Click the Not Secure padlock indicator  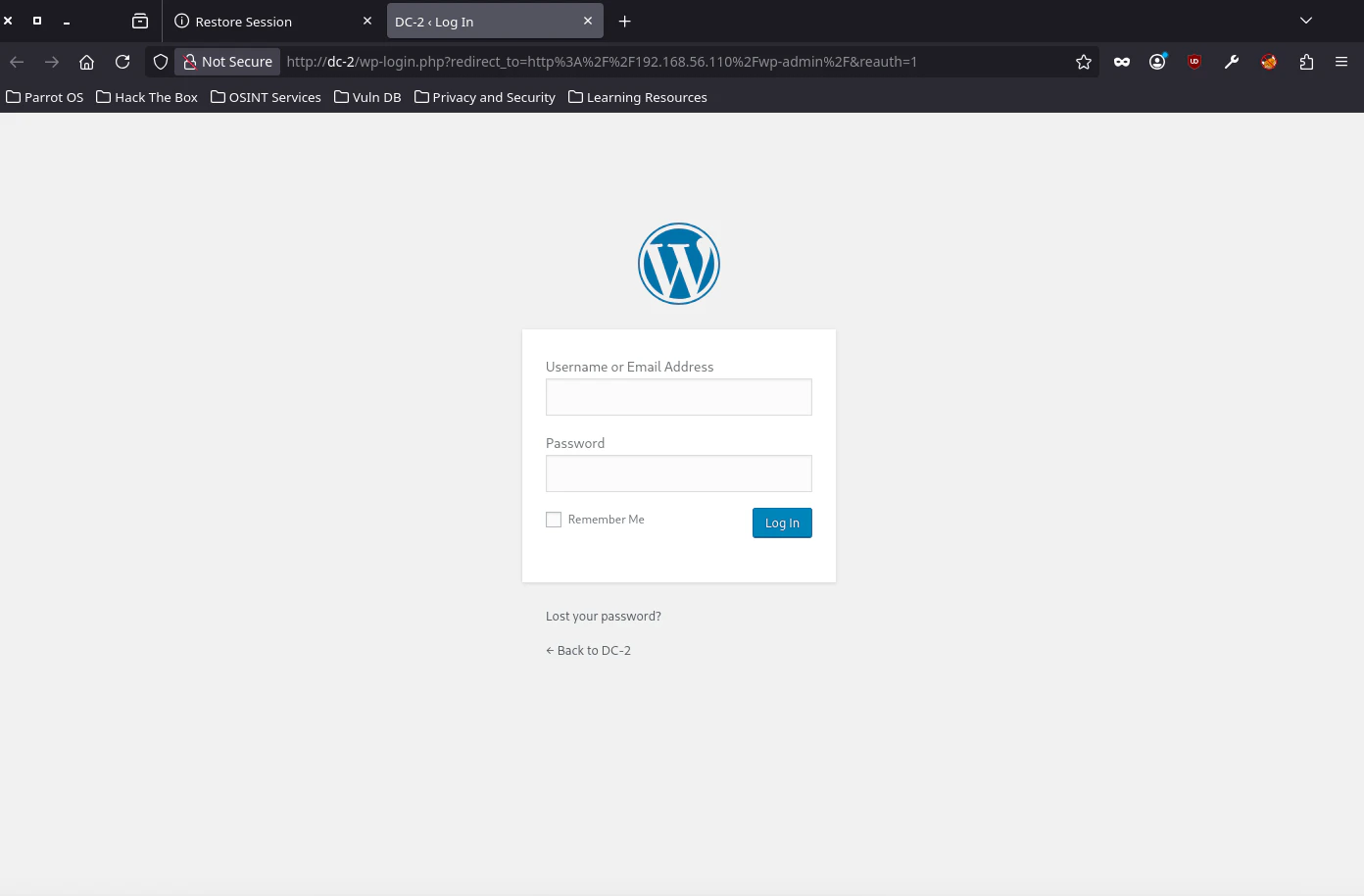[227, 62]
